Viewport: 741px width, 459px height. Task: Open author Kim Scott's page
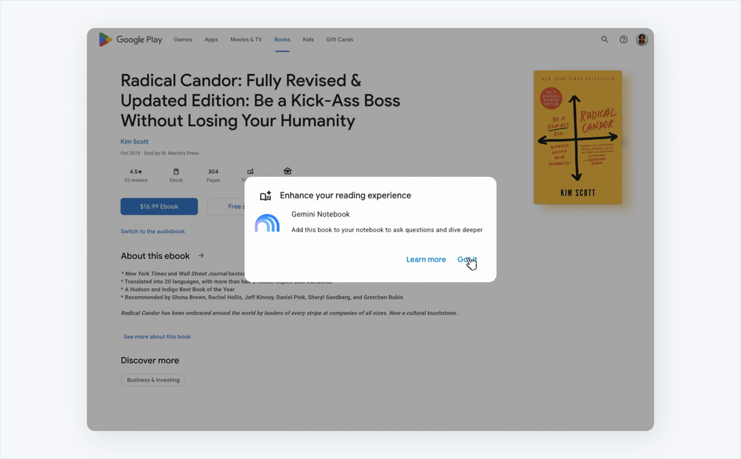click(x=134, y=141)
